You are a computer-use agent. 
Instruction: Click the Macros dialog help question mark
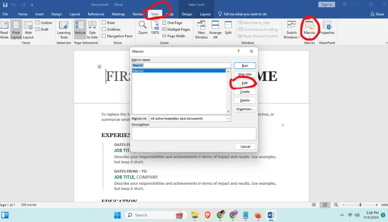click(238, 51)
